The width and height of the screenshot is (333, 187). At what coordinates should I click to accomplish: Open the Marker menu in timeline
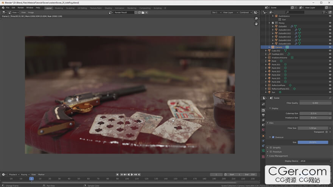coord(41,175)
